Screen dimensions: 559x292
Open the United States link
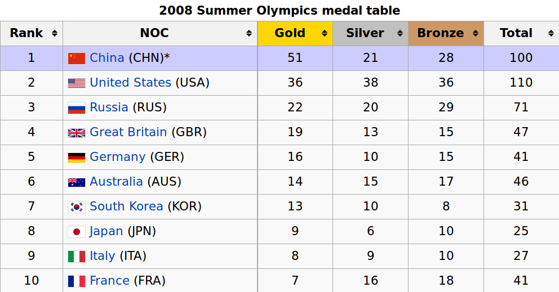coord(130,83)
